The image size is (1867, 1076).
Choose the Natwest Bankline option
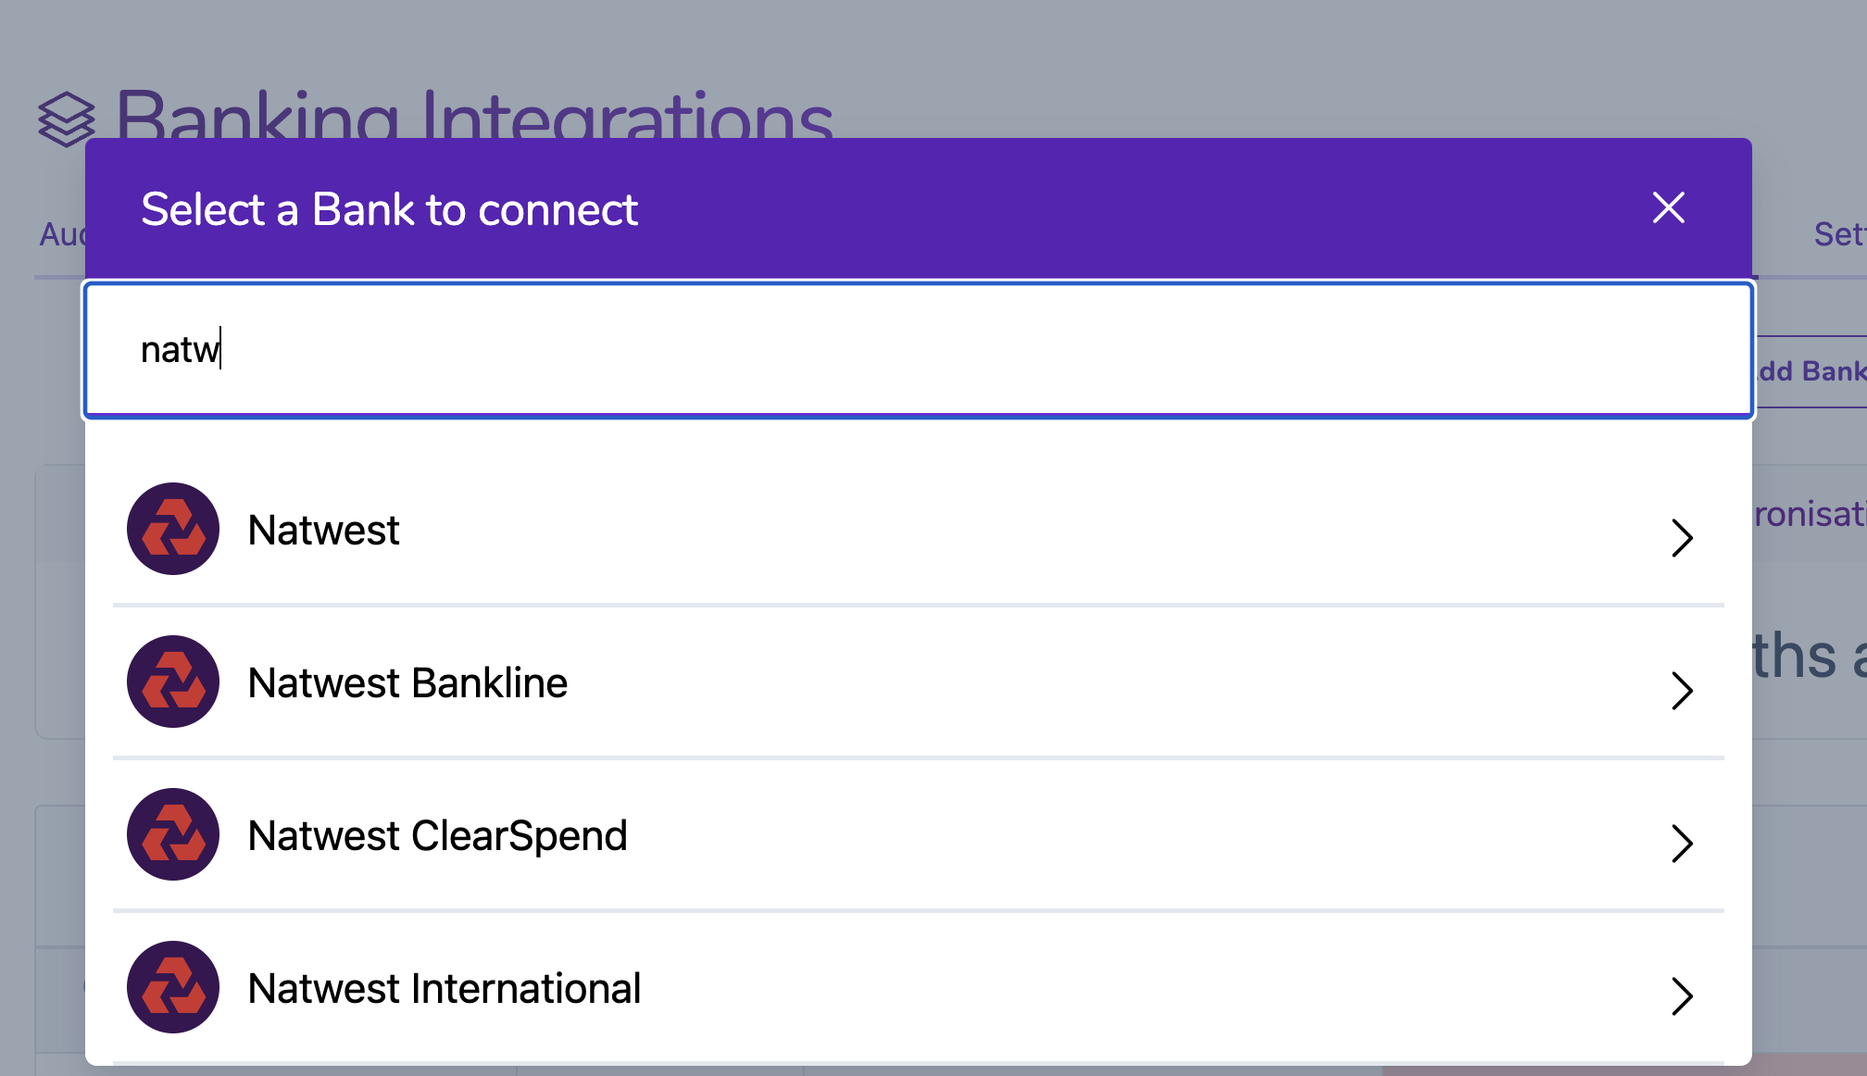[919, 682]
